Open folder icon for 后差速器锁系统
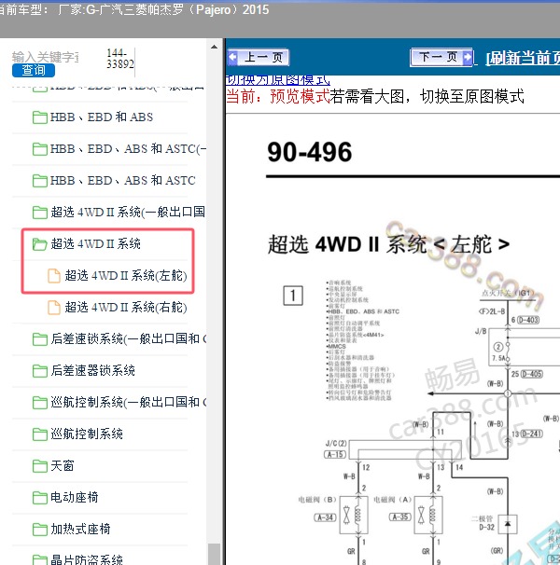Viewport: 560px width, 565px height. click(x=40, y=371)
